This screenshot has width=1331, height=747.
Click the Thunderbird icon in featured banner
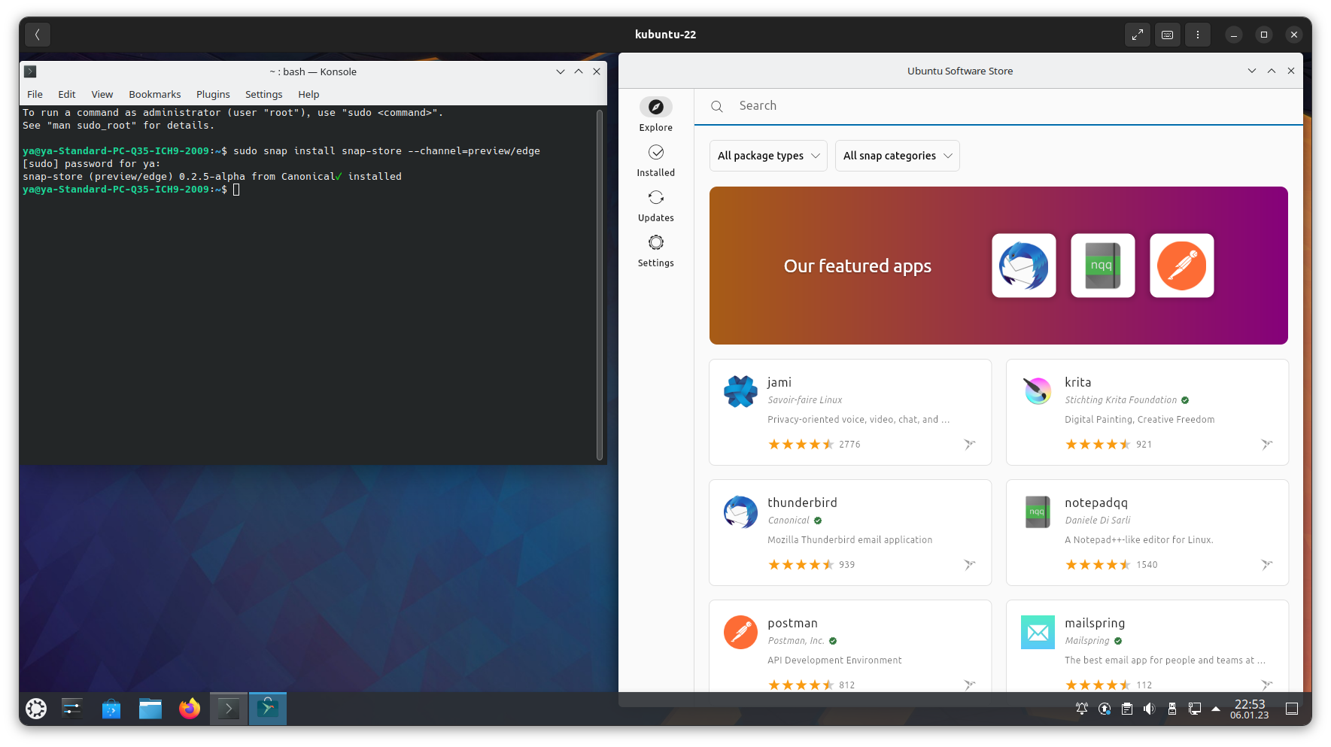point(1023,266)
